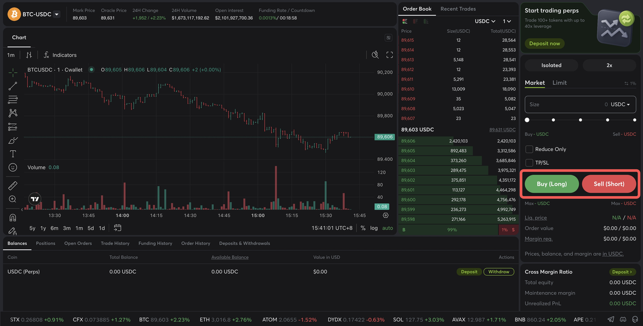Toggle the magnet snapping mode
Viewport: 643px width, 326px height.
13,218
